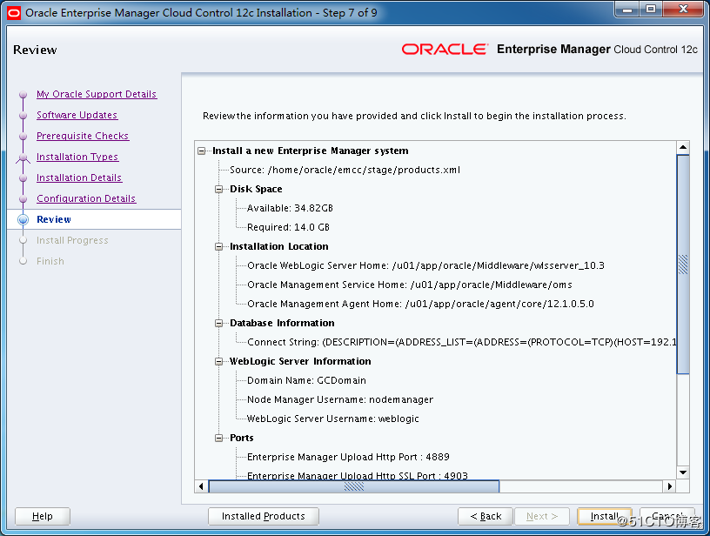Select the Oracle Management Agent Home row
The height and width of the screenshot is (536, 710).
pos(420,304)
